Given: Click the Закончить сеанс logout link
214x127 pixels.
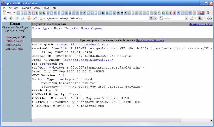Looking at the screenshot, I should pyautogui.click(x=201, y=24).
